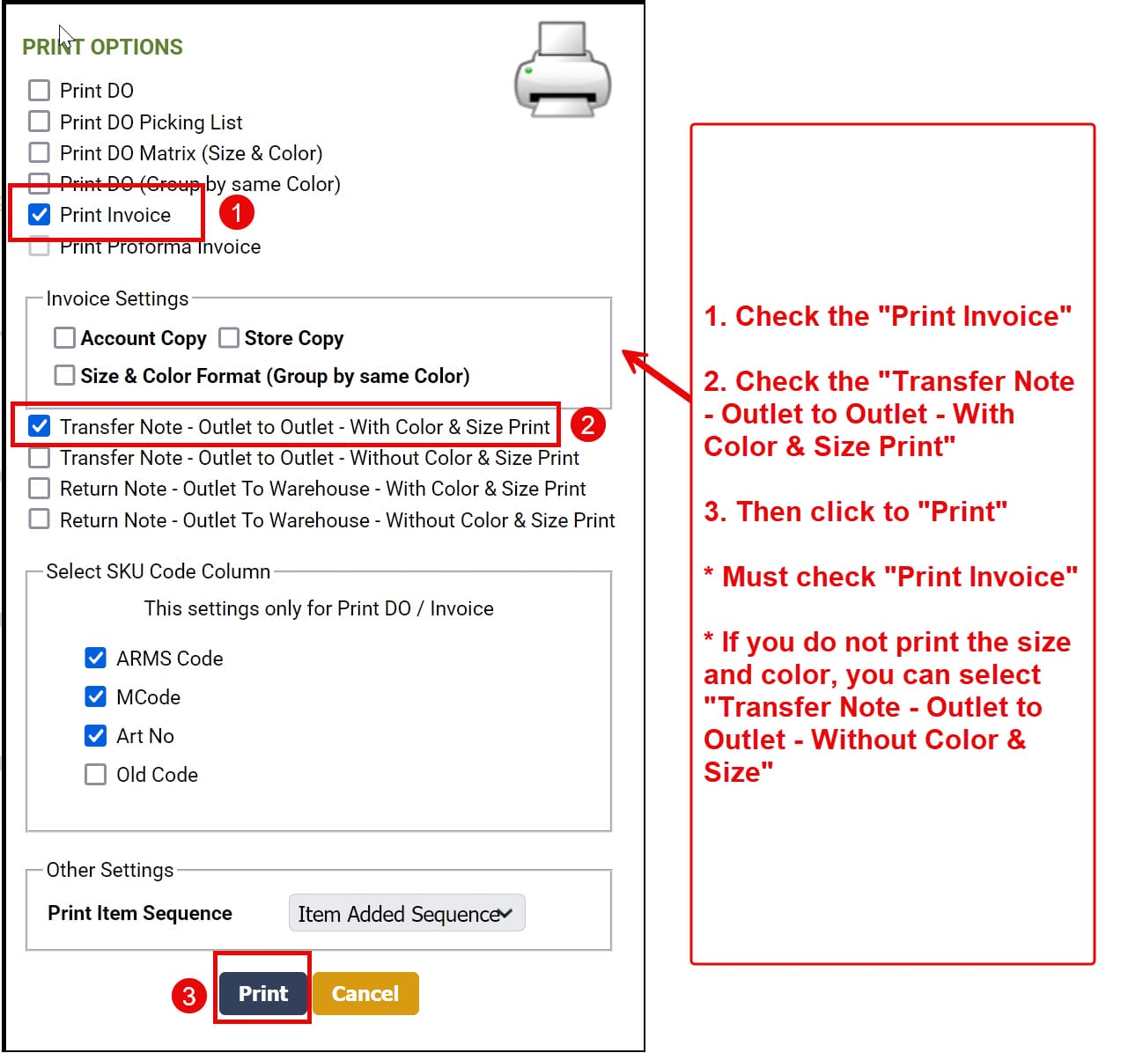Select Transfer Note Without Color & Size Print
The width and height of the screenshot is (1128, 1053).
click(40, 458)
